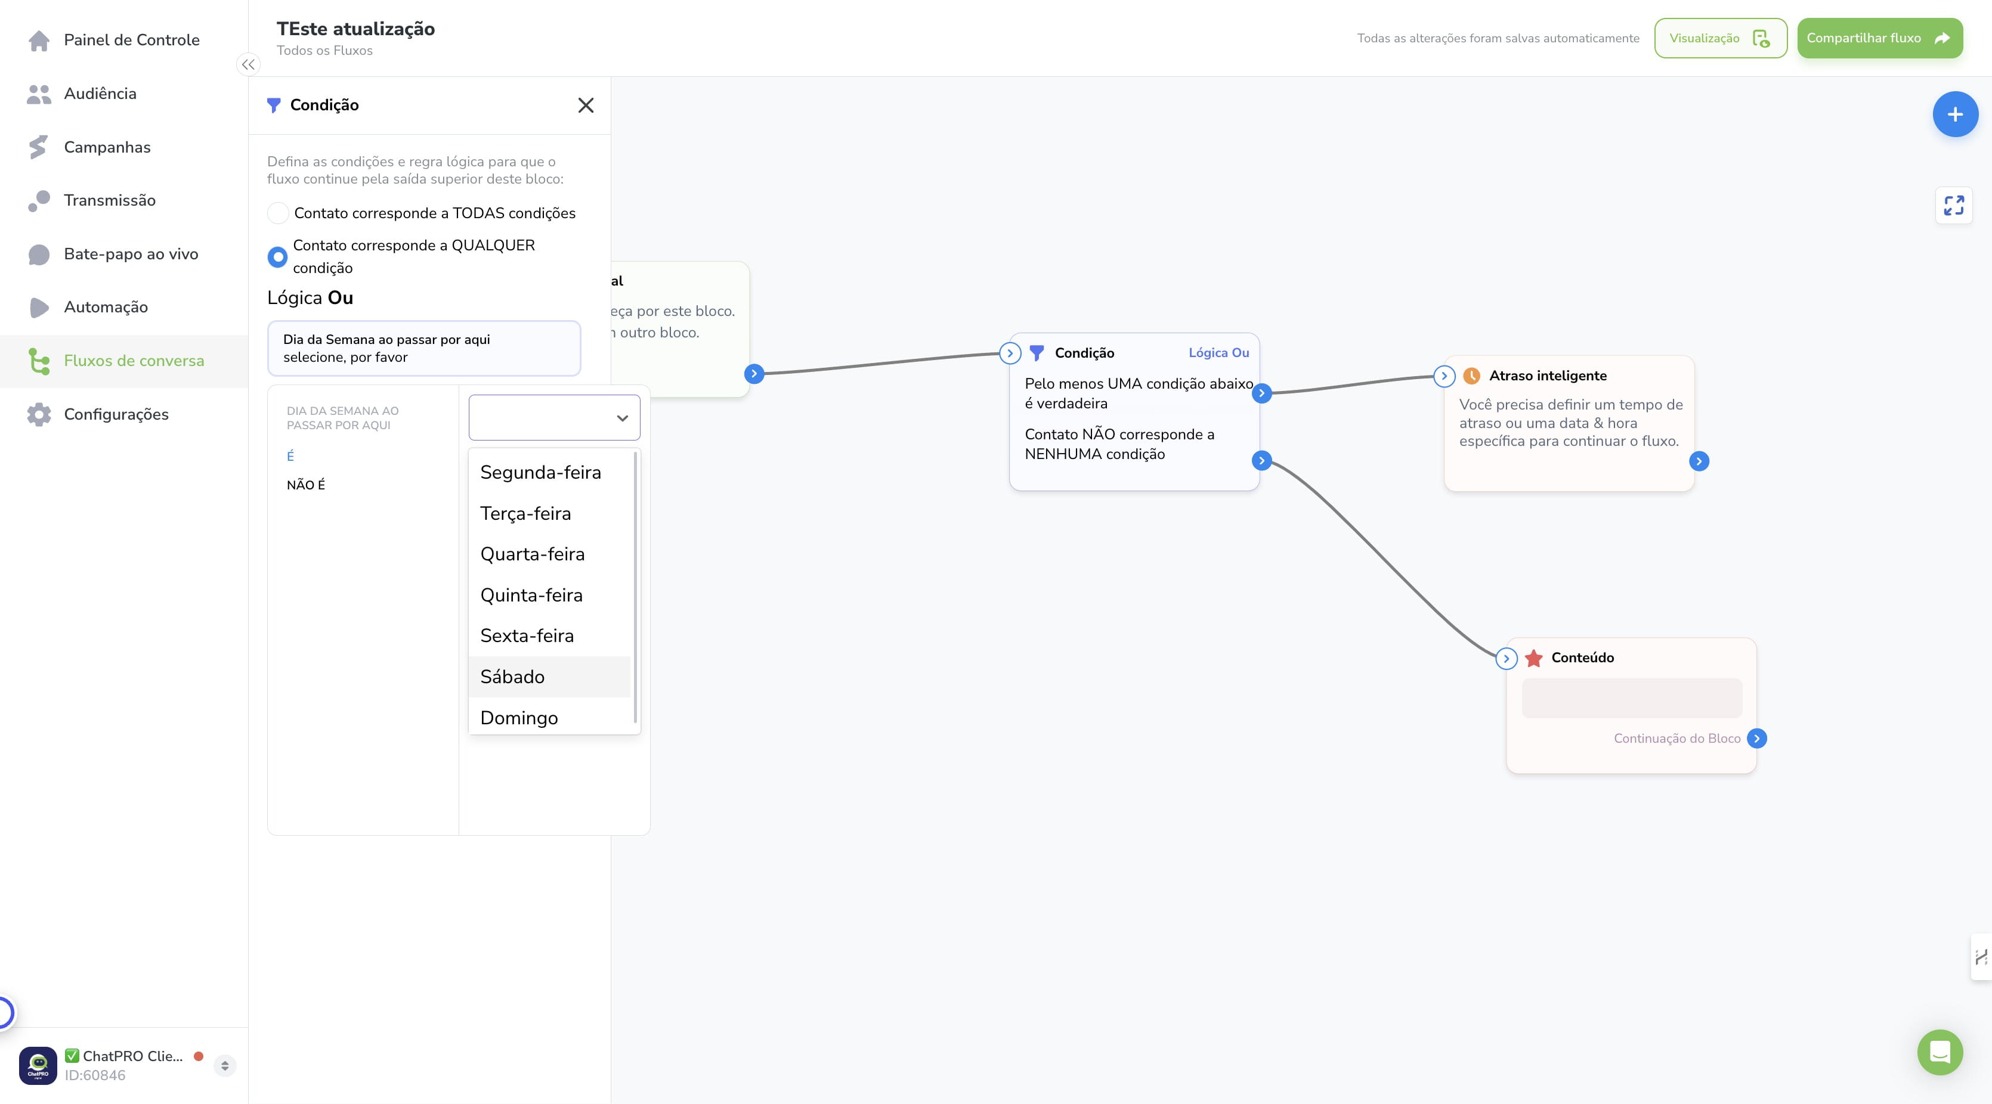This screenshot has width=1992, height=1104.
Task: Open the green chat support bubble
Action: pos(1940,1052)
